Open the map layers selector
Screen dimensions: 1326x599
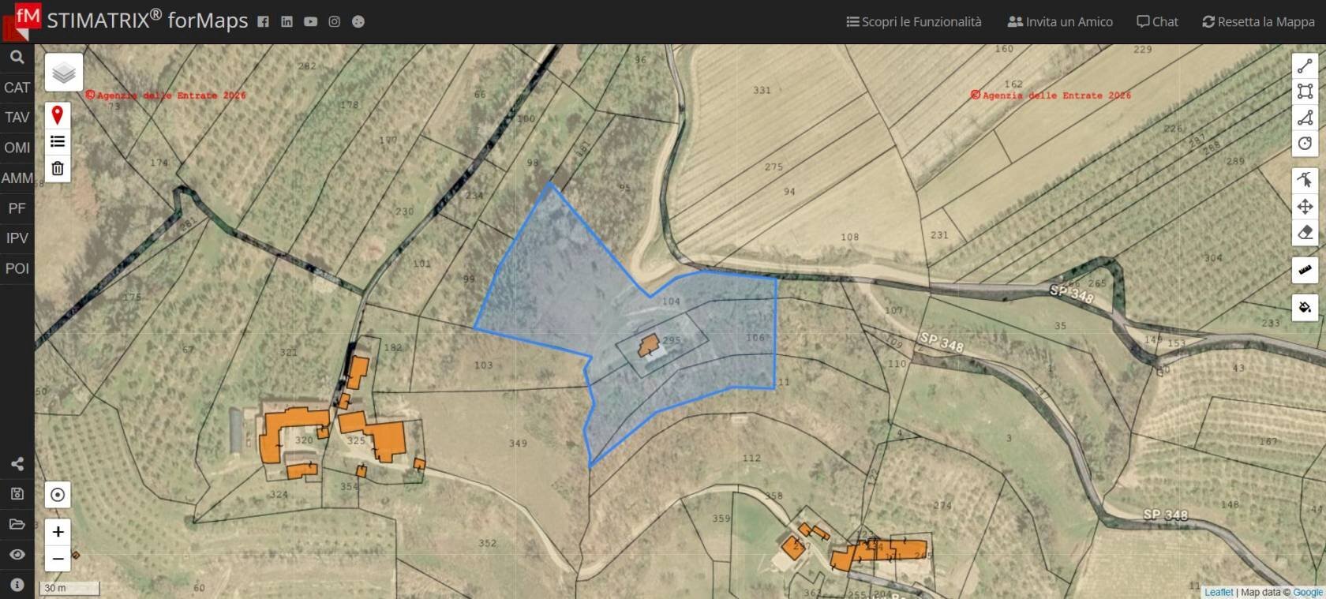point(64,73)
